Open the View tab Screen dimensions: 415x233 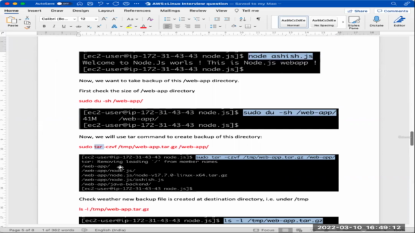[221, 10]
